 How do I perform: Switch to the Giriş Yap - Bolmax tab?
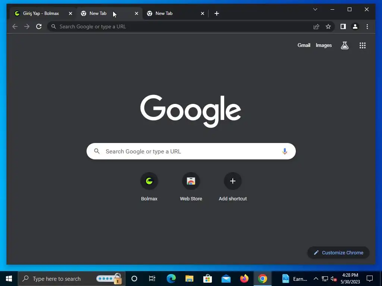click(41, 13)
